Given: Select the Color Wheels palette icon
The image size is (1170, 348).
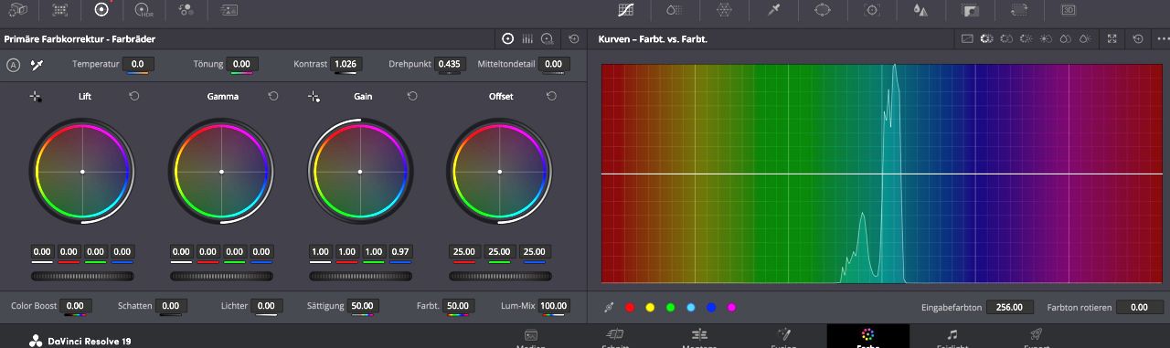Looking at the screenshot, I should (101, 9).
